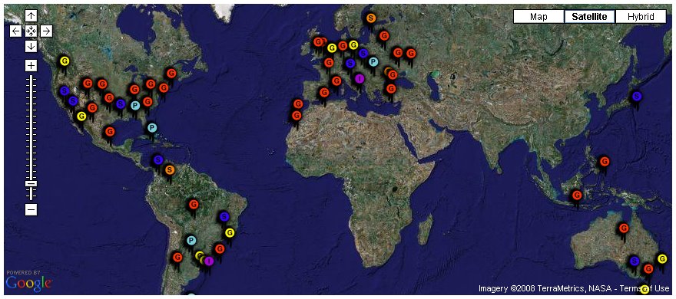This screenshot has height=299, width=676.
Task: Select the yellow G marker in western Canada
Action: point(65,61)
